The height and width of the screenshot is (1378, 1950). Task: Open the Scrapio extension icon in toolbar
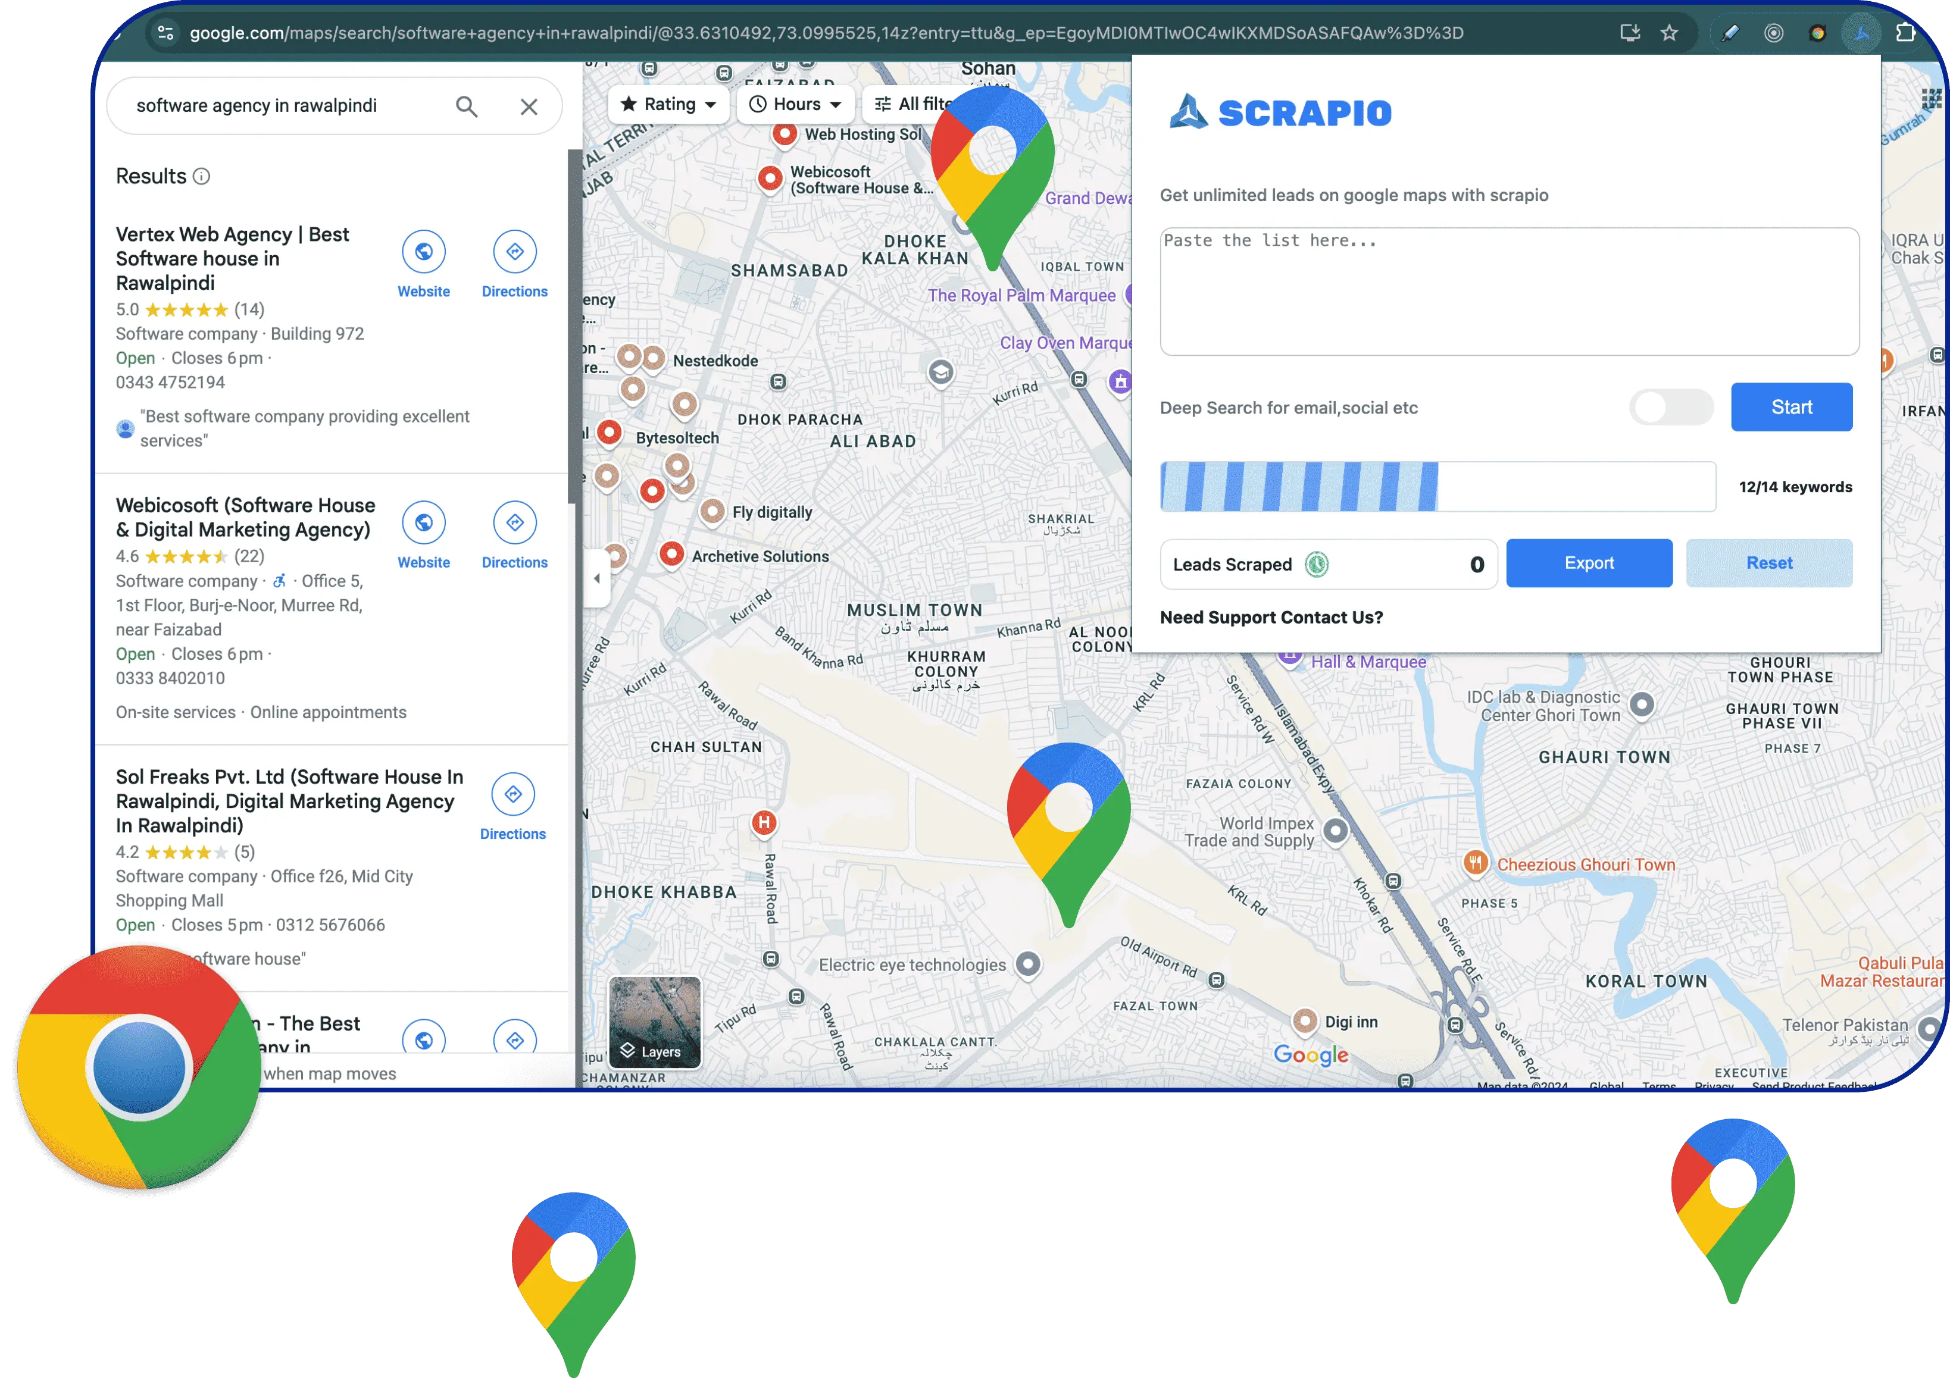1861,33
